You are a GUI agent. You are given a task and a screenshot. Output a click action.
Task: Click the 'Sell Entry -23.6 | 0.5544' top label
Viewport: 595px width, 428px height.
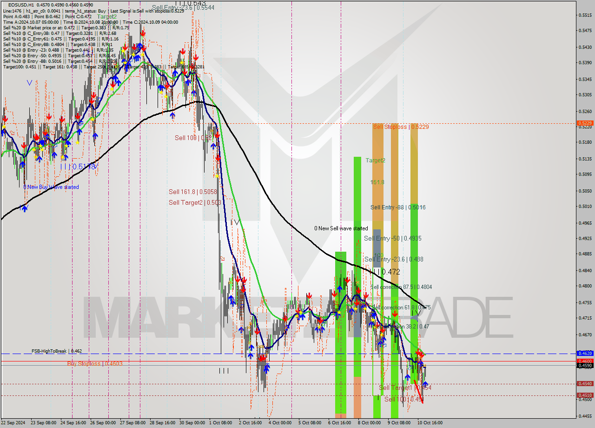point(183,7)
